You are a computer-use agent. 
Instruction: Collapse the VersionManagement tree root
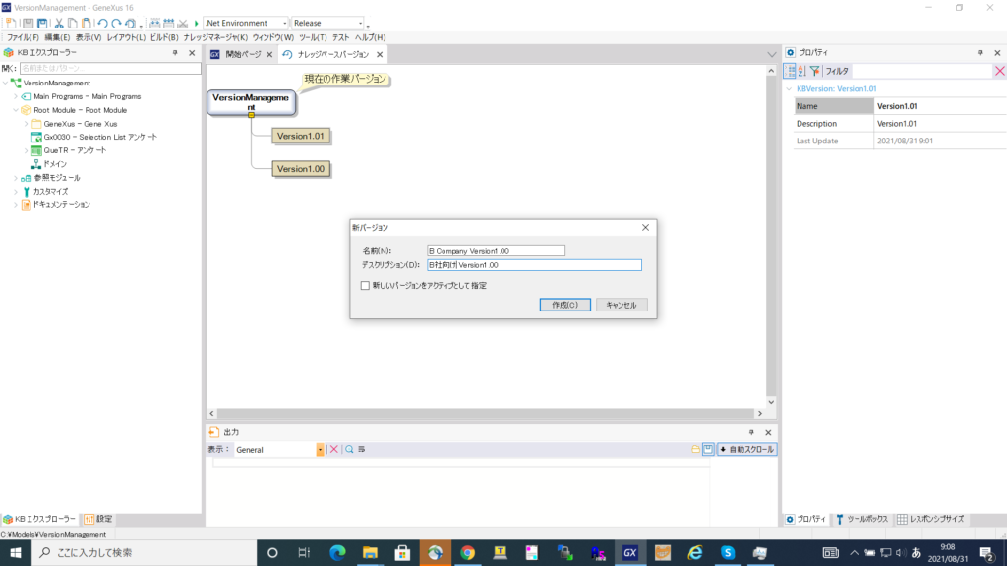(x=6, y=83)
